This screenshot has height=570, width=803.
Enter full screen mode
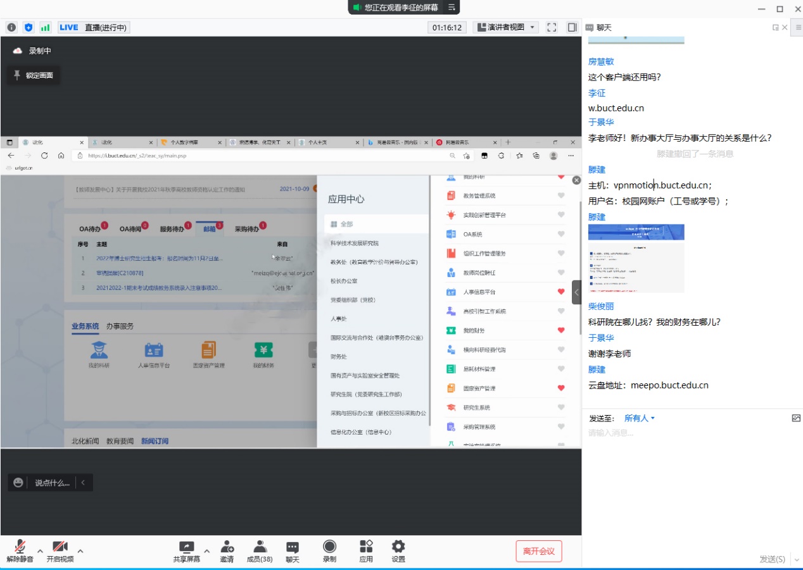point(552,27)
